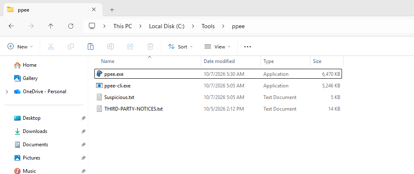Navigate to Tools breadcrumb
The image size is (414, 174).
208,26
